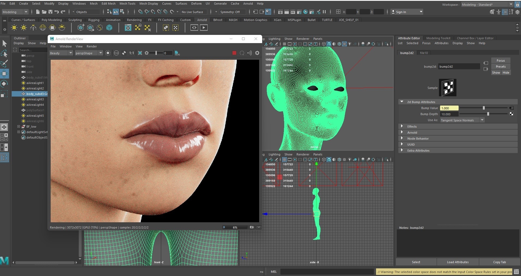
Task: Click the Presets button
Action: [x=501, y=67]
